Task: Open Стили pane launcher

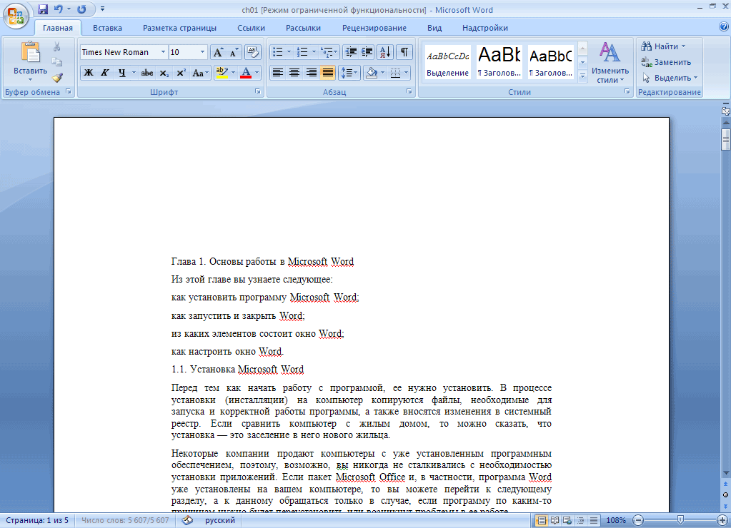Action: pos(627,92)
